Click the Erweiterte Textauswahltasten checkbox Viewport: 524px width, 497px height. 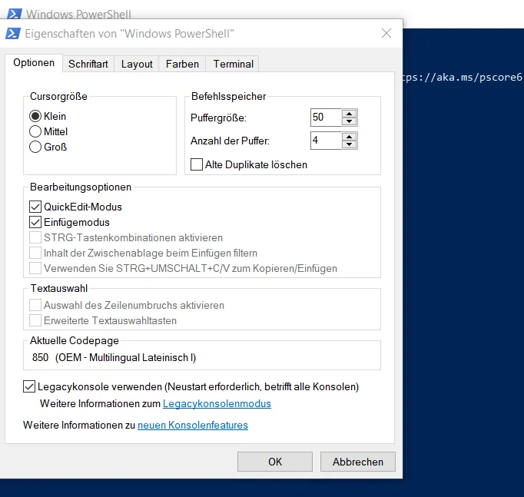coord(35,320)
